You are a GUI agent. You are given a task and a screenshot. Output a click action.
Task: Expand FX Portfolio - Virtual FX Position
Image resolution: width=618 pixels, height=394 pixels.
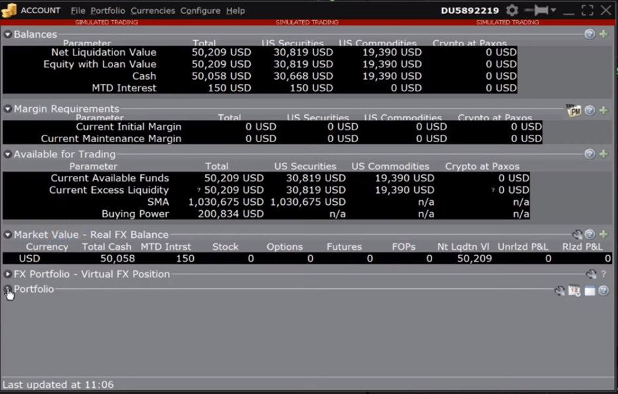click(x=7, y=274)
